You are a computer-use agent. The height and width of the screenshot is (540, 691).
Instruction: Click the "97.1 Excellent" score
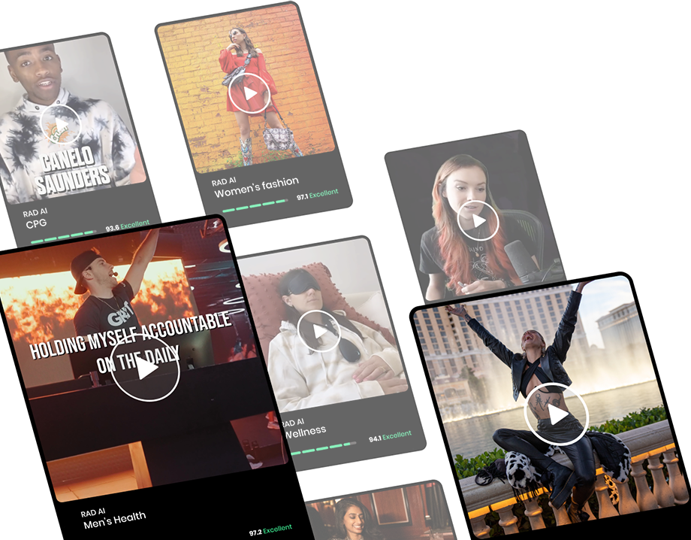coord(317,194)
